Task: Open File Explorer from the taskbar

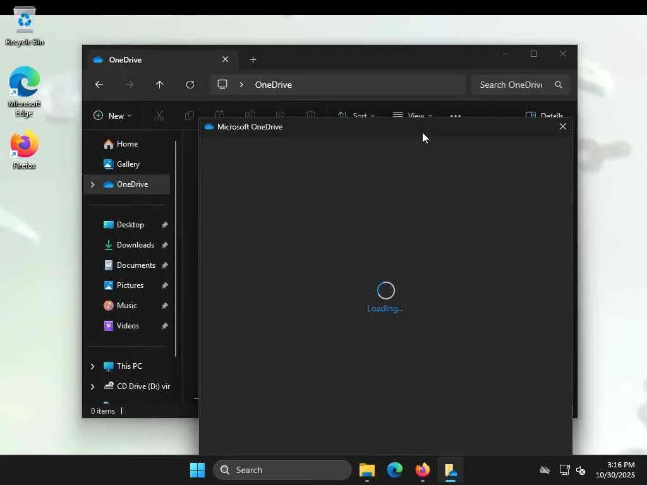Action: 367,470
